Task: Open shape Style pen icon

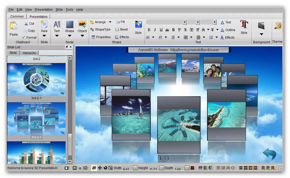Action: [x=138, y=24]
